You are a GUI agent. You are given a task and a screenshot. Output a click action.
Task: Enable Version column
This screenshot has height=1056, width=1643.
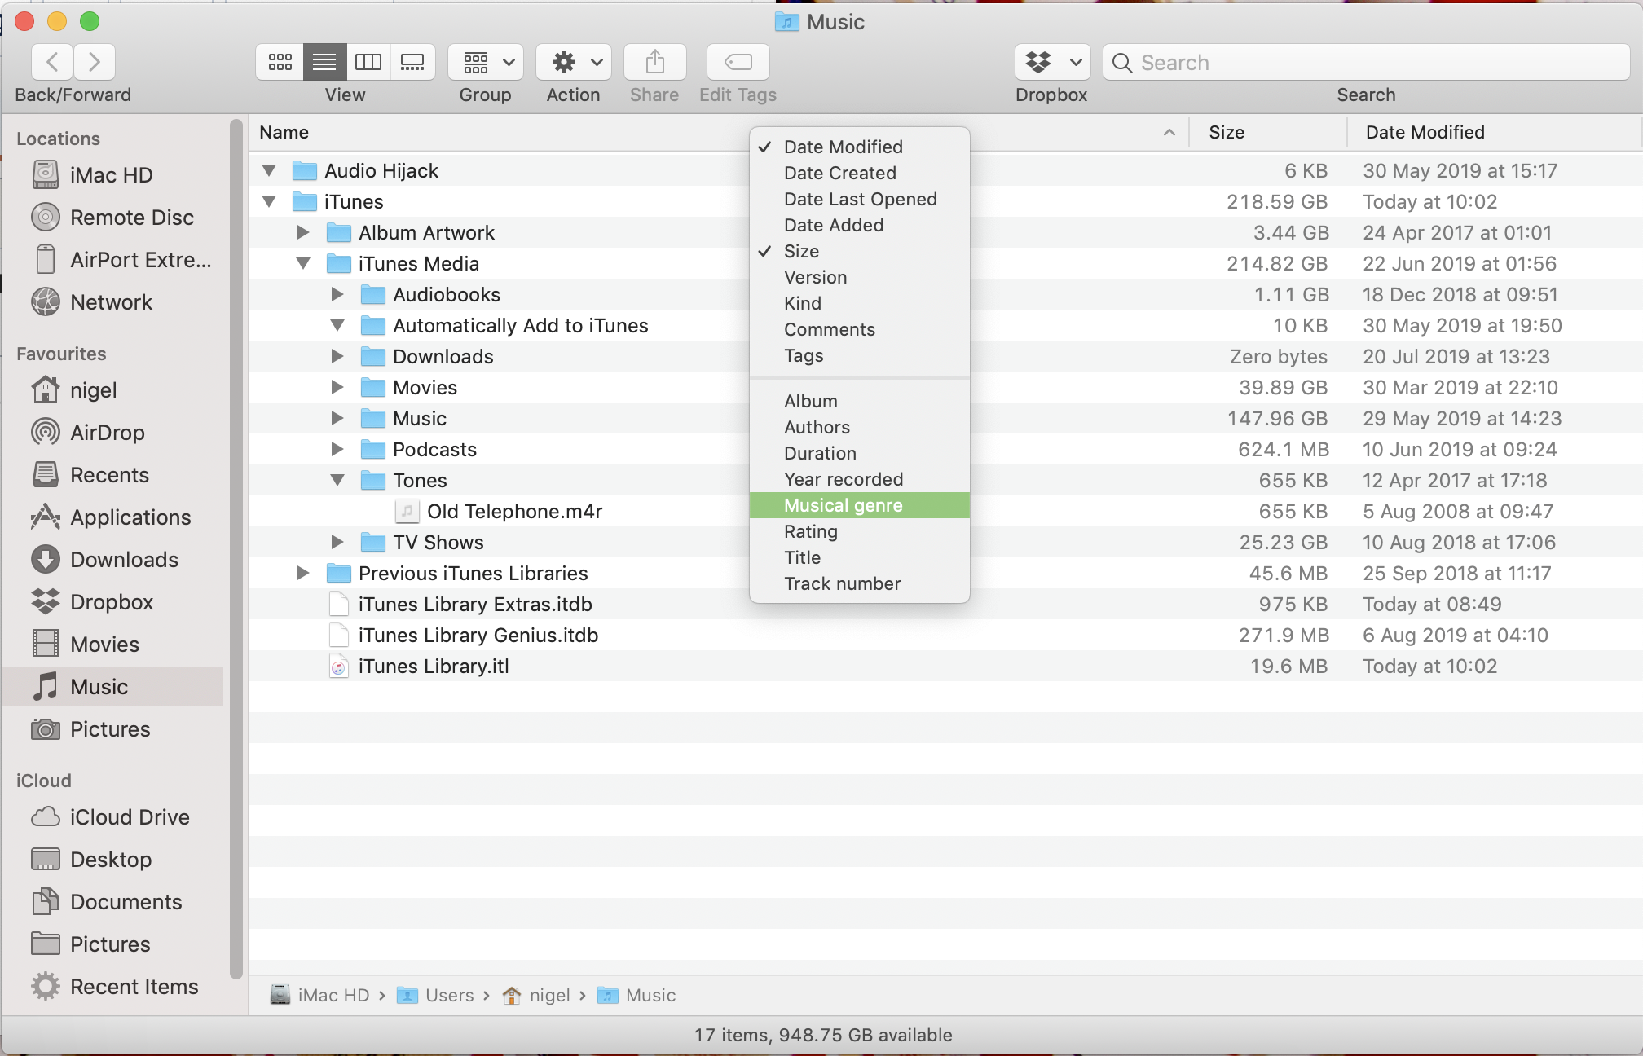(x=859, y=277)
